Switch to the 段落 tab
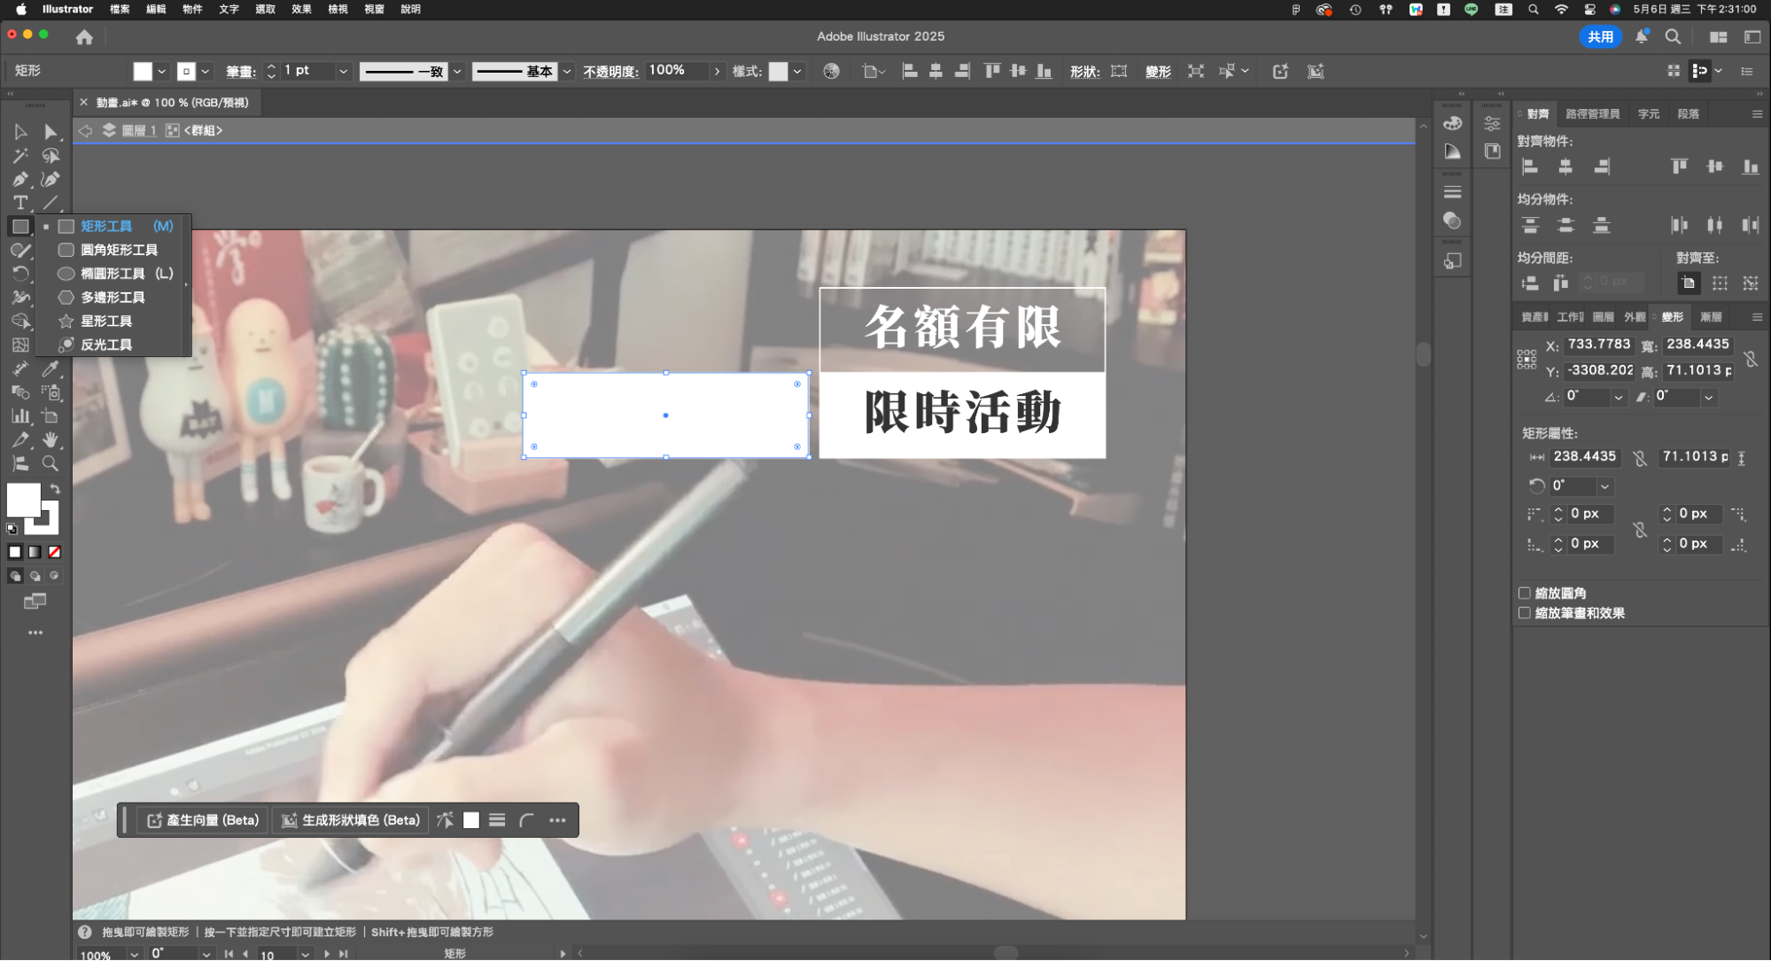1771x961 pixels. (x=1689, y=114)
